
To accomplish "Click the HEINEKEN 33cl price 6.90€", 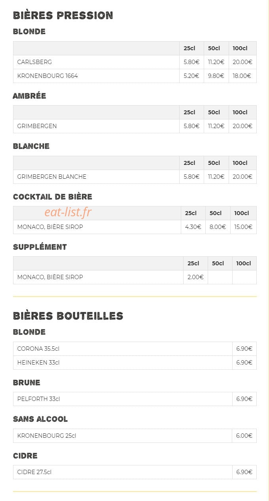I will click(x=244, y=363).
